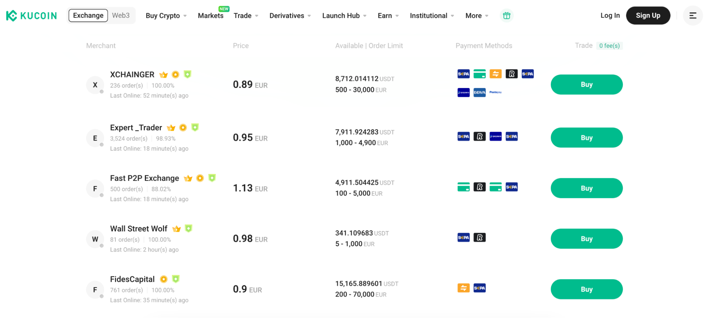The width and height of the screenshot is (710, 318).
Task: Click the Log In link
Action: (x=610, y=15)
